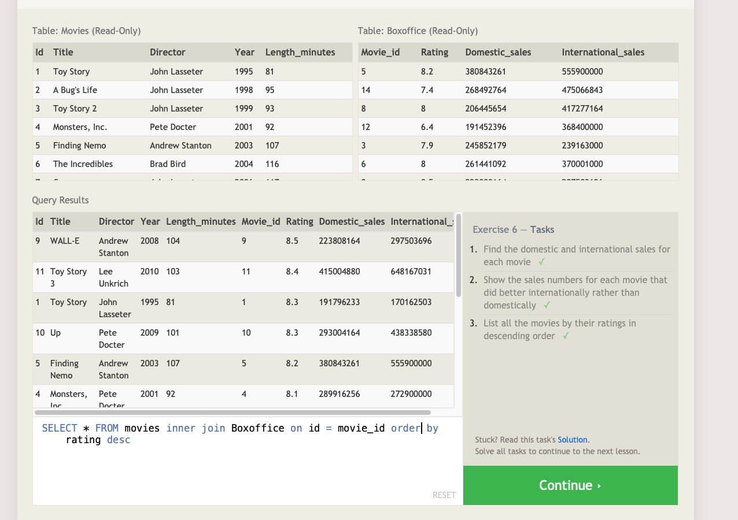738x520 pixels.
Task: Click the Director header in Movies table
Action: [168, 52]
